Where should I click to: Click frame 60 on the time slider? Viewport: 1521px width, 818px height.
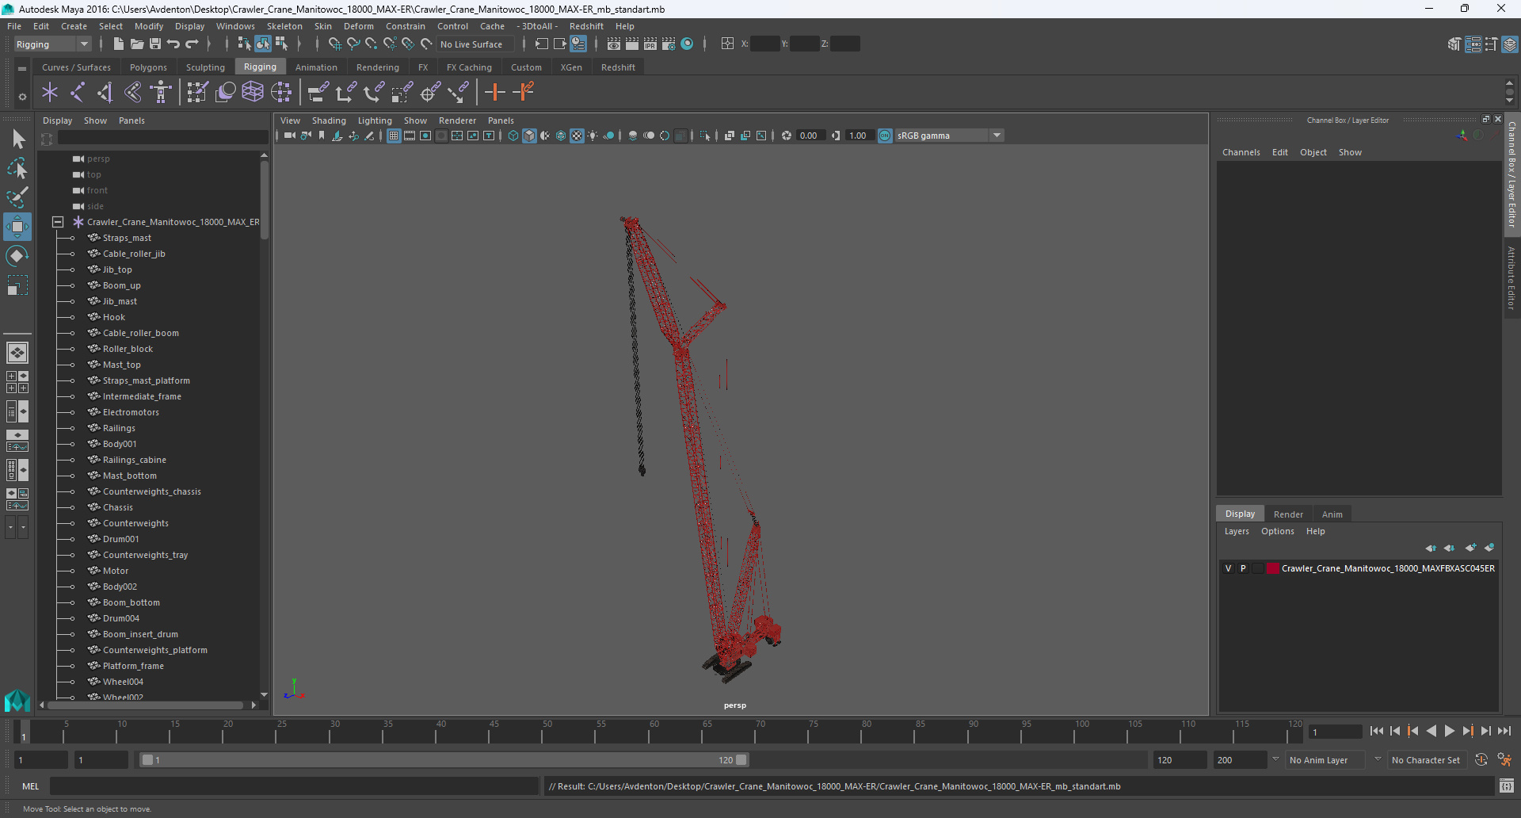649,731
